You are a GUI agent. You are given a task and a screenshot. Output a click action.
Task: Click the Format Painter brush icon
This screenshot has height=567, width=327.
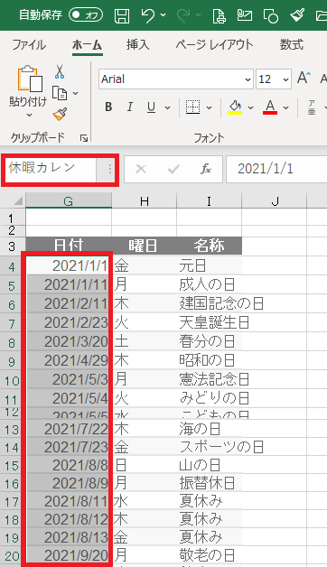60,115
